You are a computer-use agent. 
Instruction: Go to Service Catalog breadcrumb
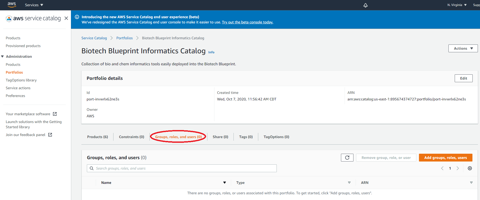[94, 38]
